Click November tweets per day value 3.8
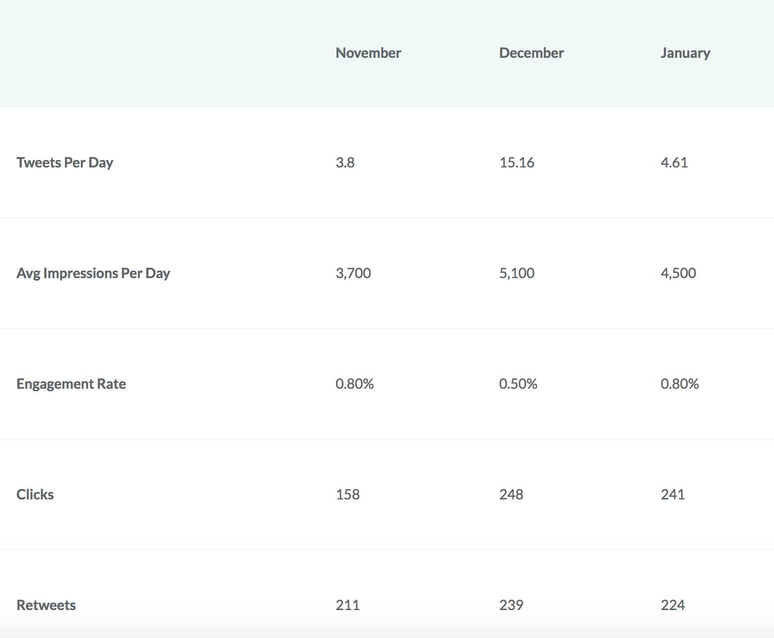Image resolution: width=774 pixels, height=638 pixels. pyautogui.click(x=345, y=162)
